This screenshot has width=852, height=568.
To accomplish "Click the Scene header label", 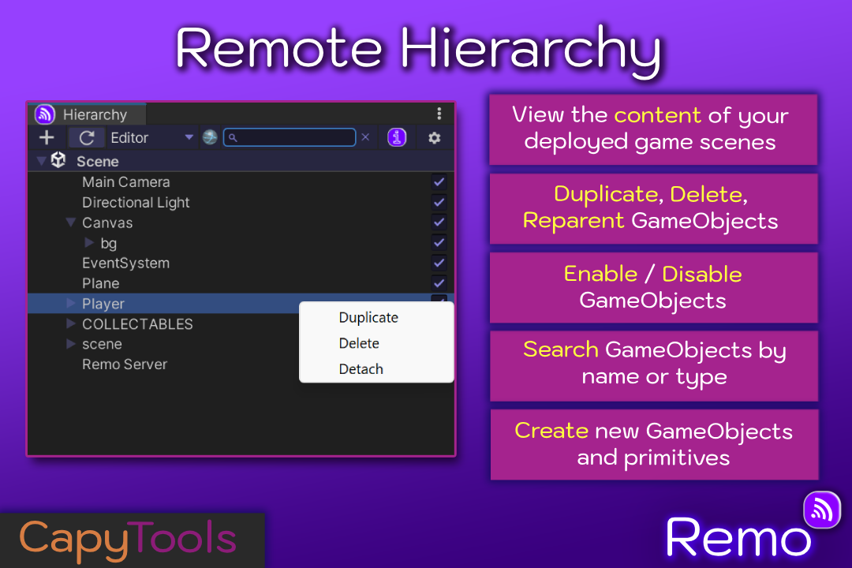I will [x=97, y=162].
